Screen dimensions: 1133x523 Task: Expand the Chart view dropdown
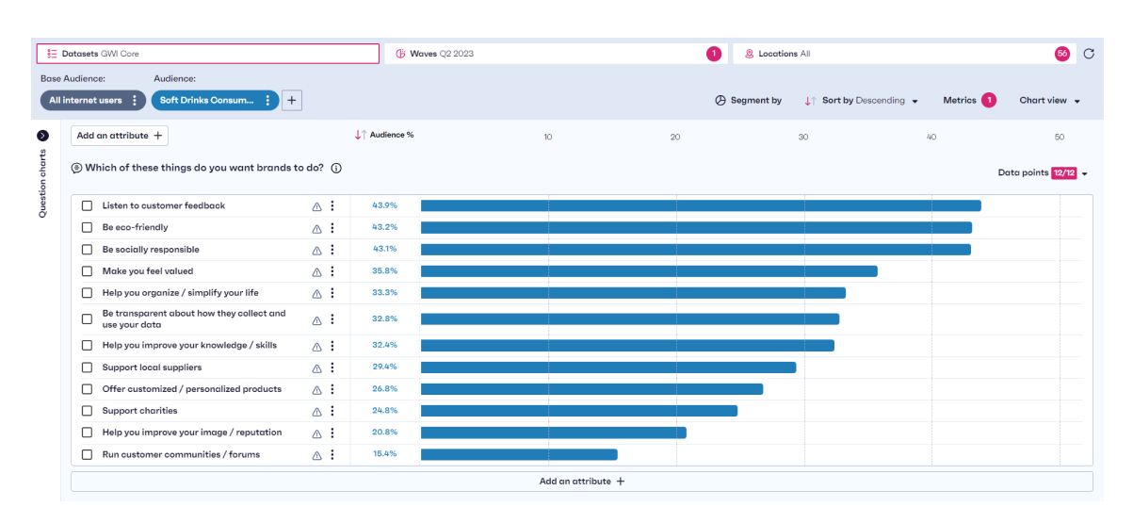tap(1049, 101)
